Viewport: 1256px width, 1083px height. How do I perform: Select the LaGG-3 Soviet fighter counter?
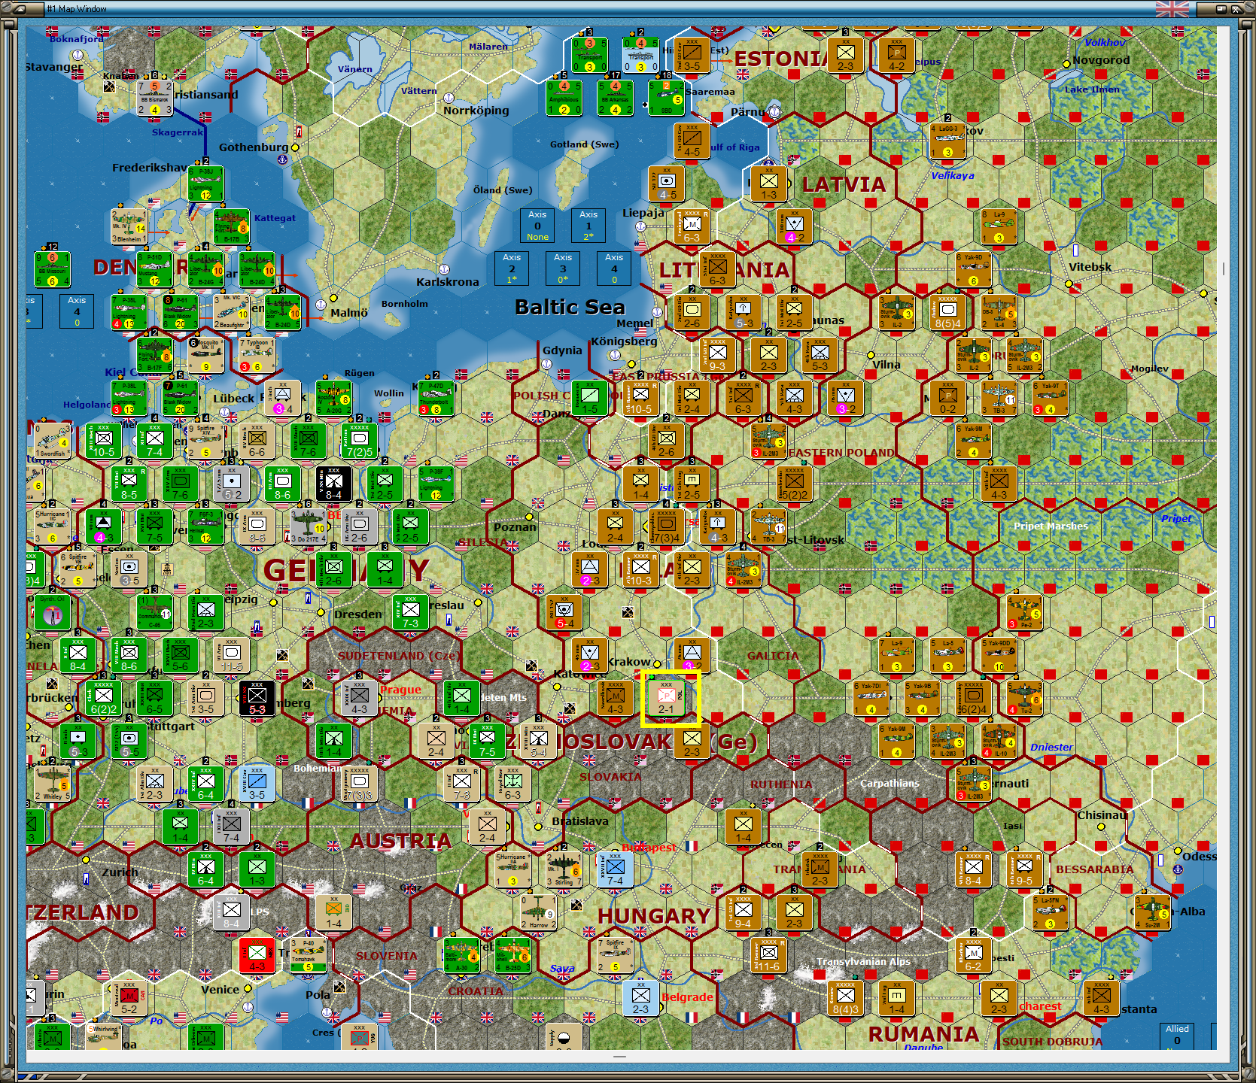coord(947,141)
